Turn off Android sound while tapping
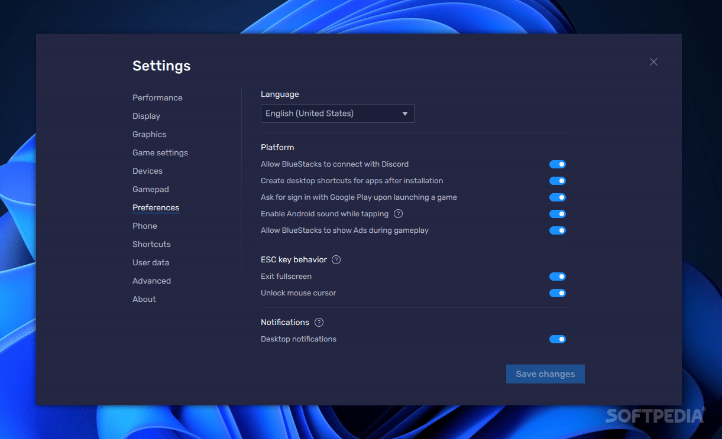The height and width of the screenshot is (439, 722). click(x=558, y=214)
